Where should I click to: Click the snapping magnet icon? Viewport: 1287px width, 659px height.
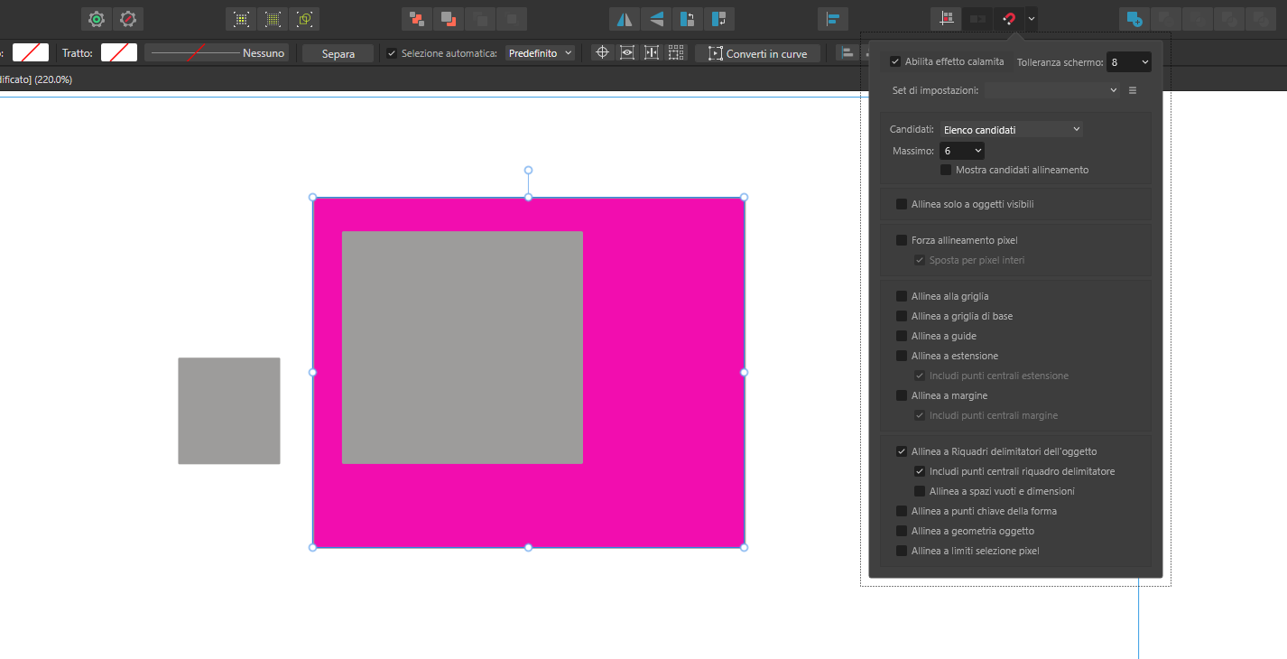pos(1009,19)
